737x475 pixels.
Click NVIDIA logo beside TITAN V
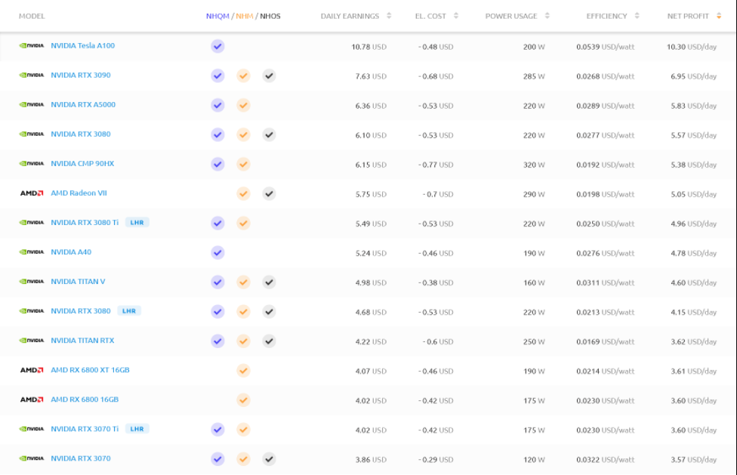click(32, 282)
